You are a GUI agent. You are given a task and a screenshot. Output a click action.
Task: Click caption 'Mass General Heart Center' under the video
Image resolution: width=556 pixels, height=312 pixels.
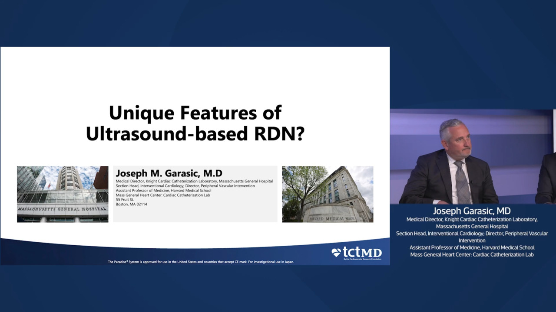(x=472, y=254)
